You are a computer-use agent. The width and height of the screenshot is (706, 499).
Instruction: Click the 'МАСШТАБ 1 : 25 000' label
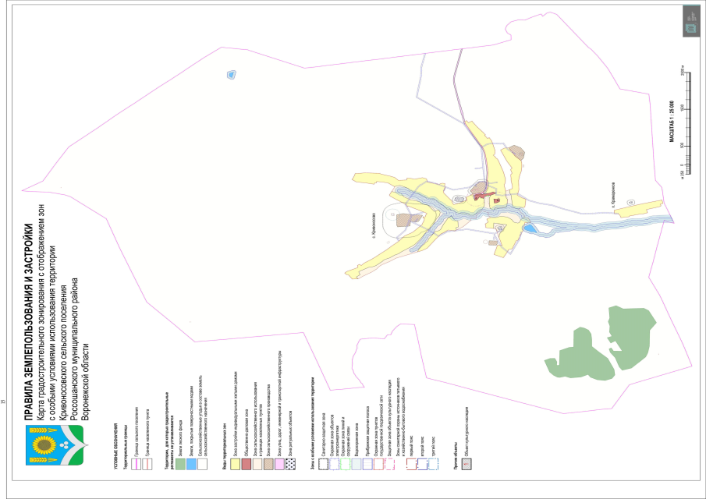(x=672, y=122)
